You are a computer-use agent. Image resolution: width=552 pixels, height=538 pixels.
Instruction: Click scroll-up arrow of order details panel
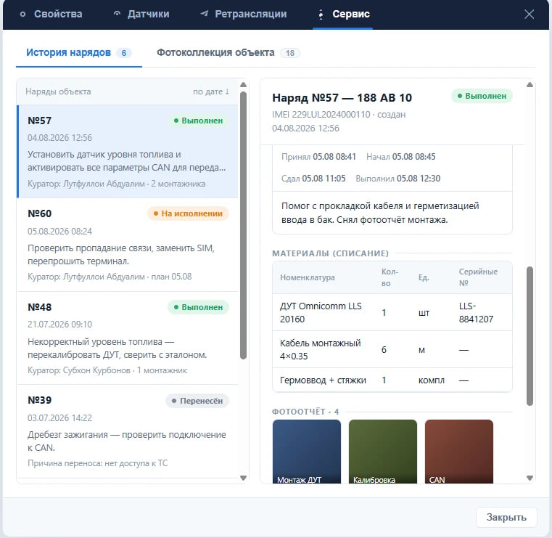point(530,84)
